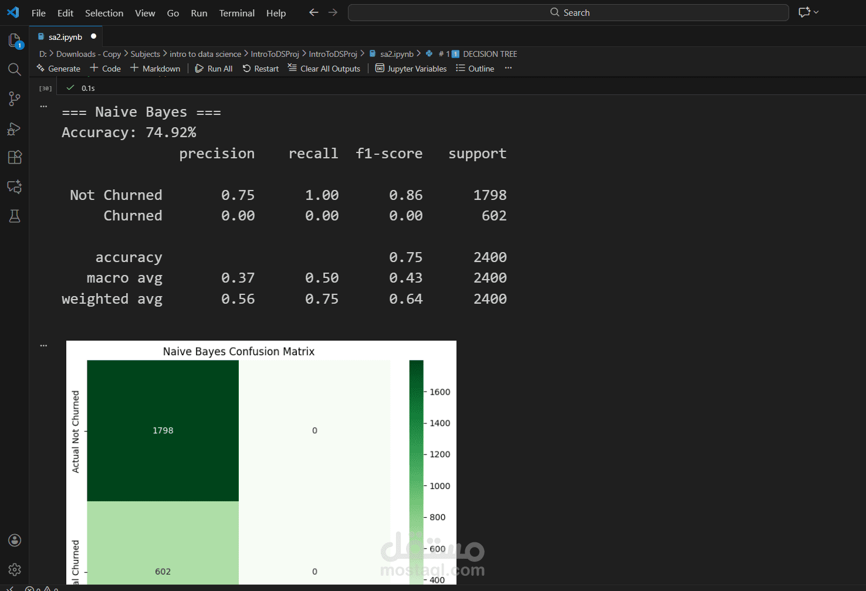Open the Explorer view in activity bar
Screen dimensions: 866x591
15,40
